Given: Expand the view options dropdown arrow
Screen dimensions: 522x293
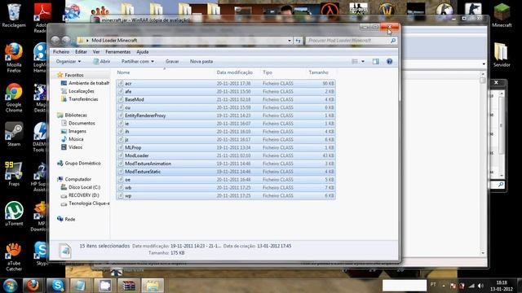Looking at the screenshot, I should [x=363, y=62].
